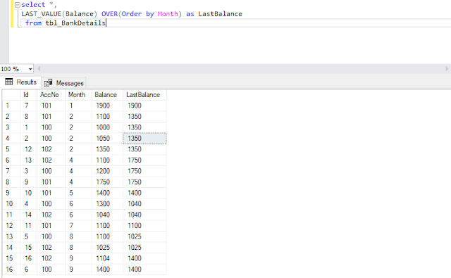Collapse the select statement code block
Viewport: 451px width, 278px height.
click(18, 5)
